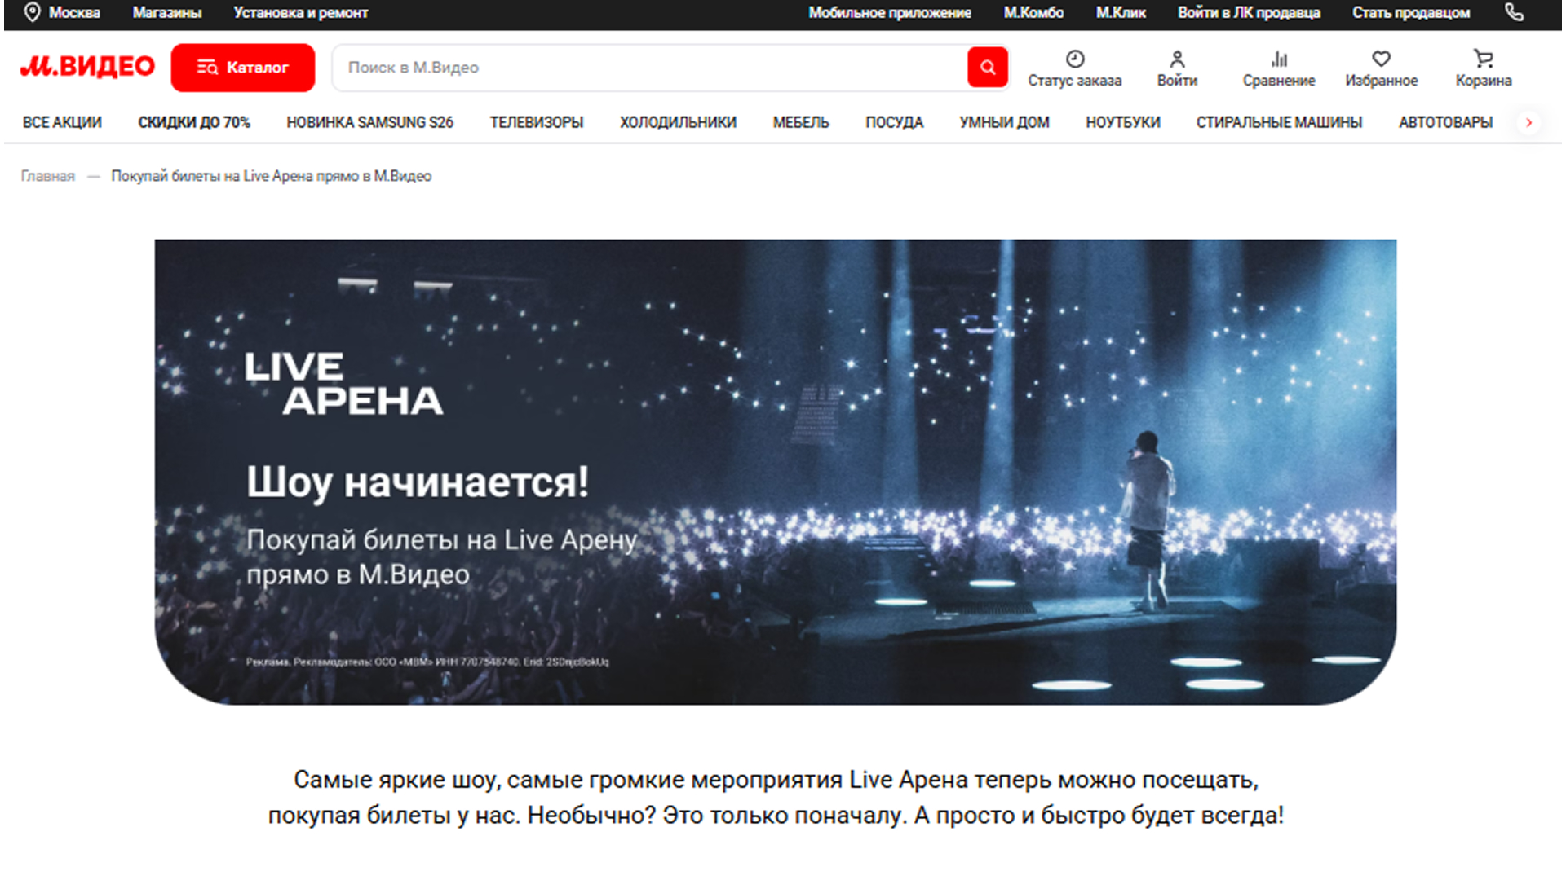Open Скидки до 70% section

pyautogui.click(x=194, y=122)
